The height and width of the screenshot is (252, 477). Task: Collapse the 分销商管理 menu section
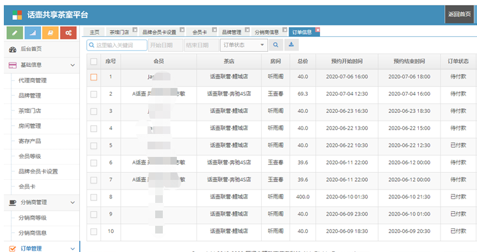(x=72, y=202)
